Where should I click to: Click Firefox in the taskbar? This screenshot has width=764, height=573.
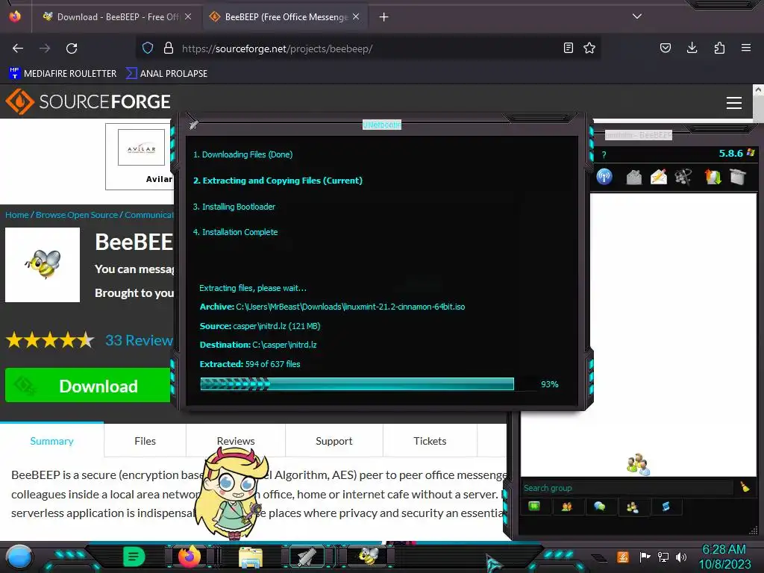(x=189, y=557)
